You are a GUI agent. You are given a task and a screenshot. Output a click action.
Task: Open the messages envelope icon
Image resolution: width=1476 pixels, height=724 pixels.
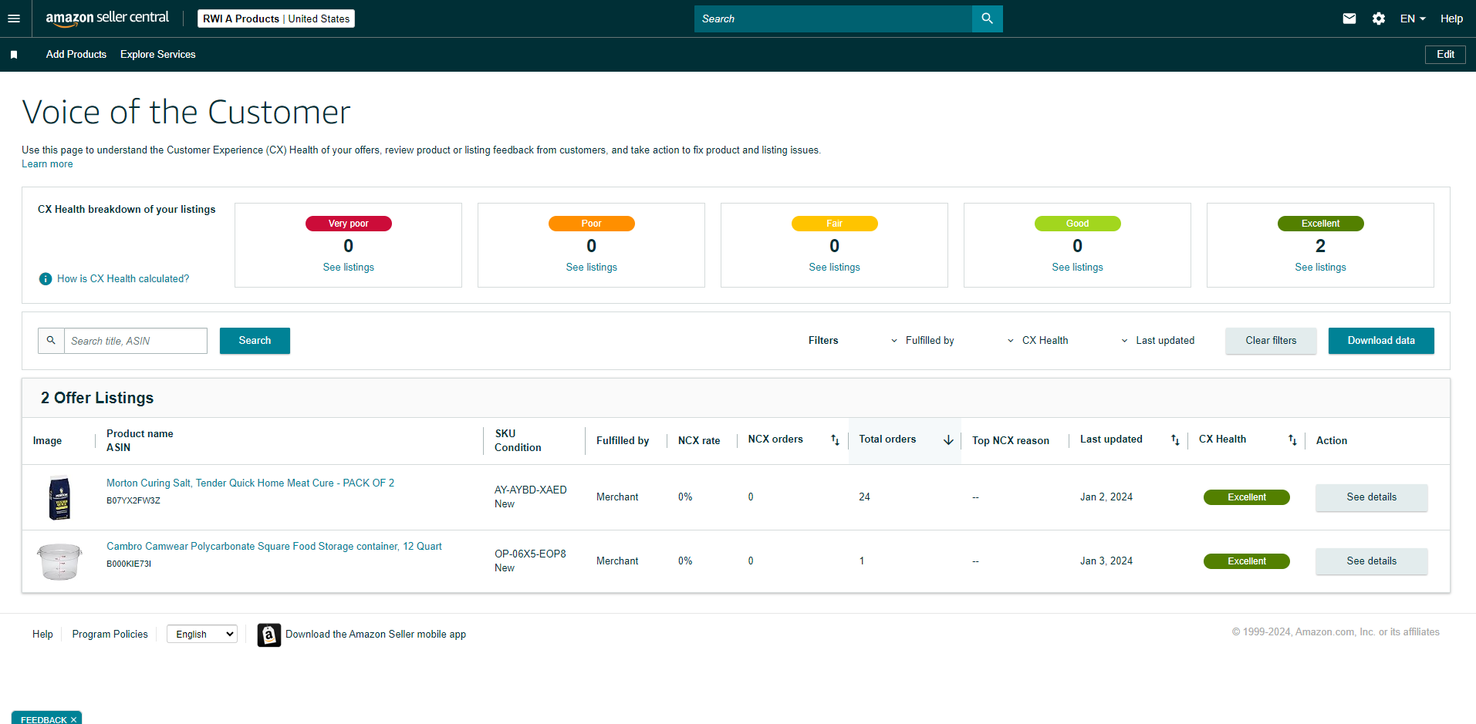(x=1349, y=19)
